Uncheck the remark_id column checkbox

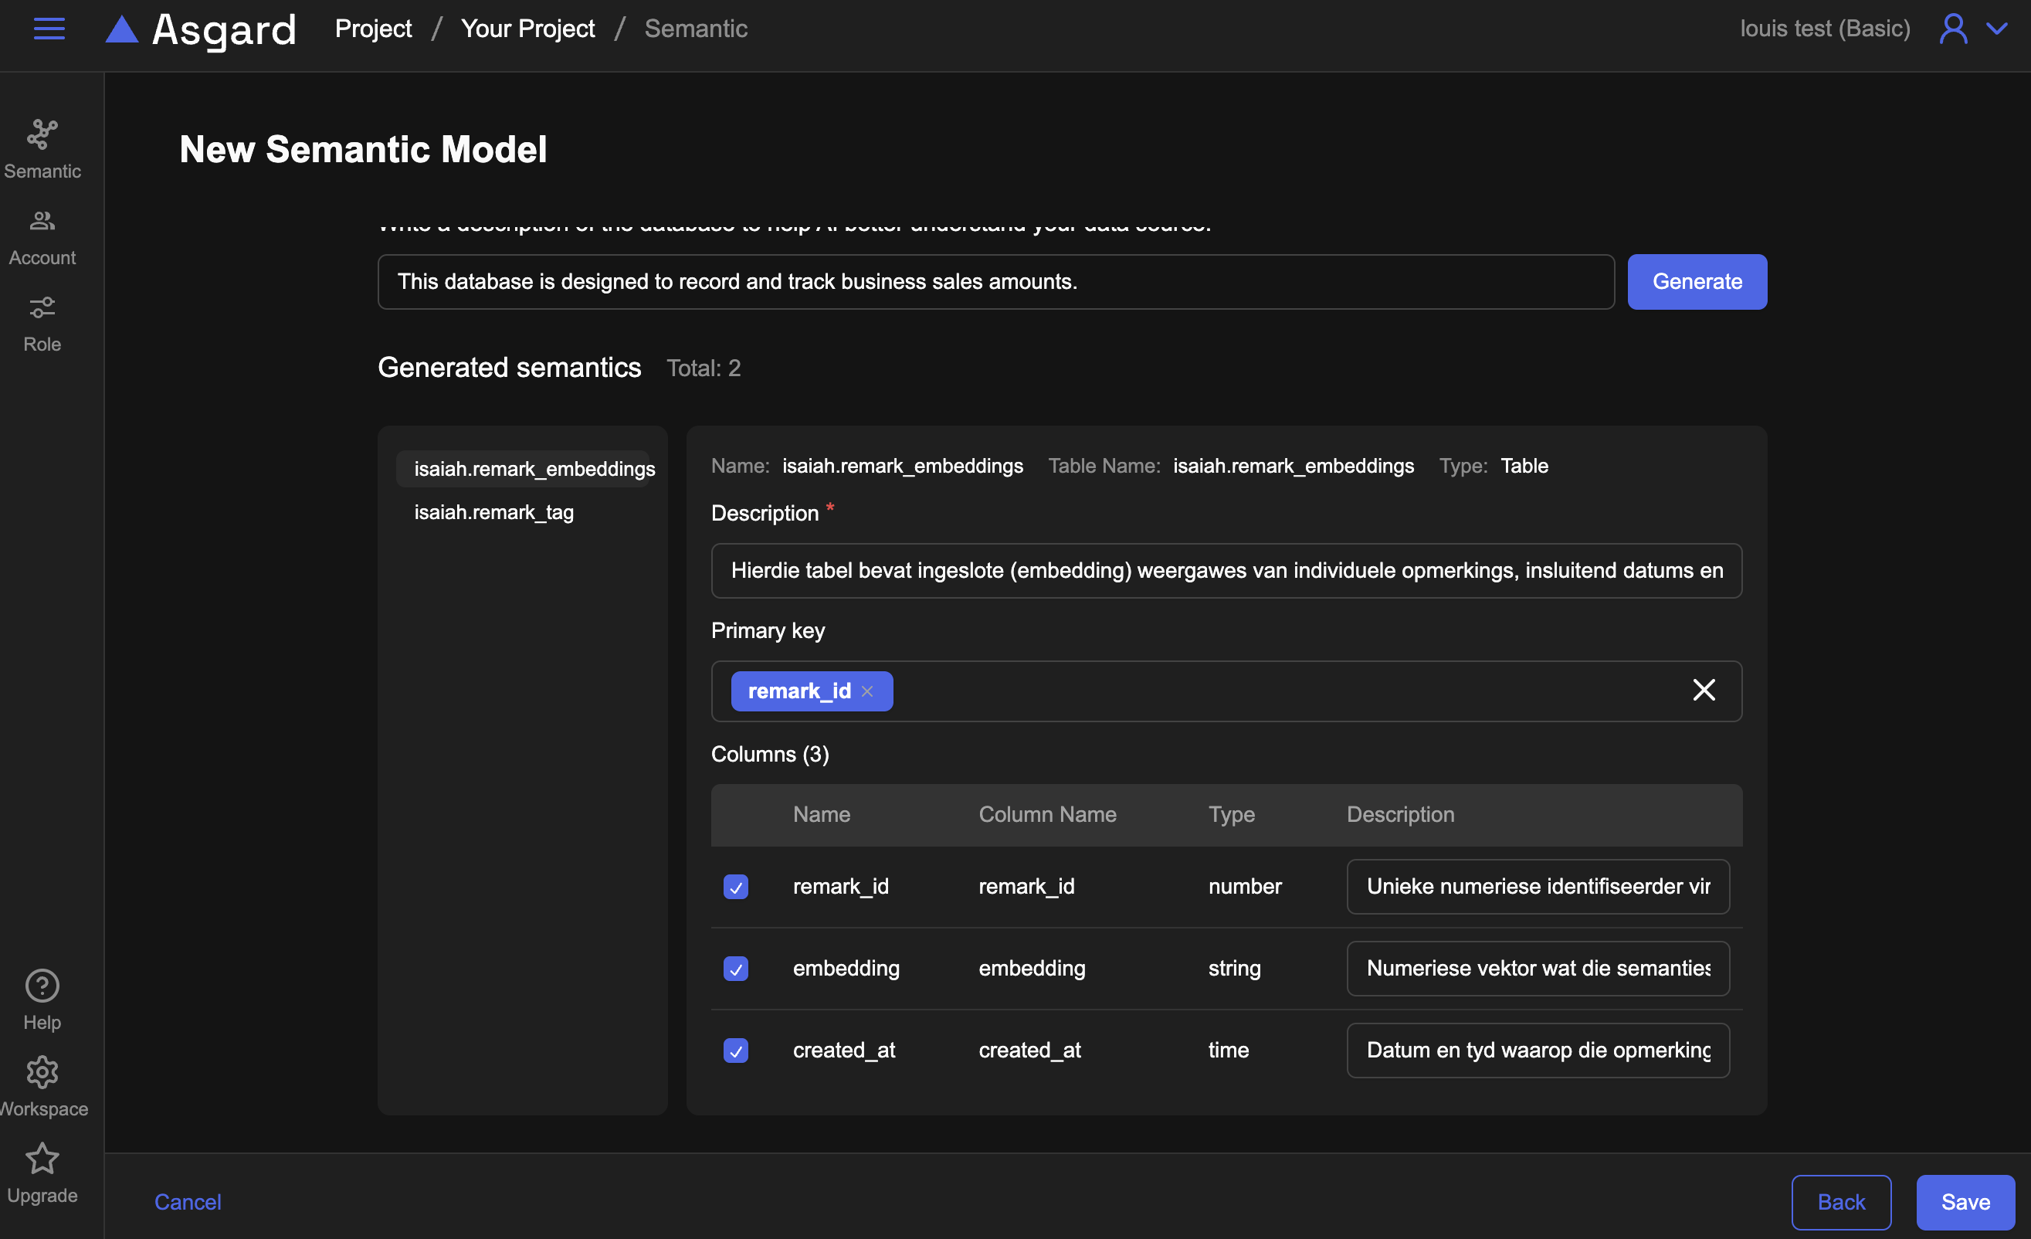tap(735, 887)
